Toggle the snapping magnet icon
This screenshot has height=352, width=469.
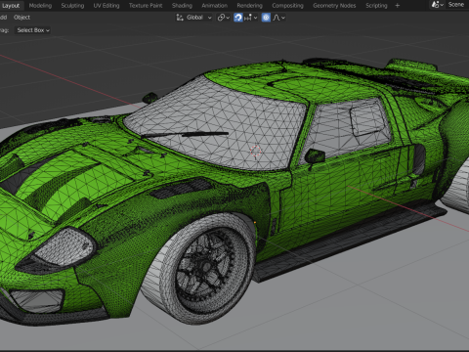coord(238,18)
